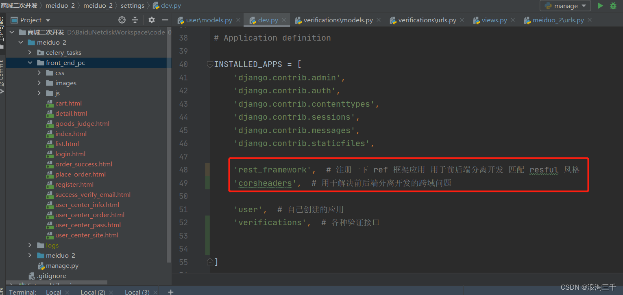Run the manage configuration with green play button
Screen dimensions: 623x295
point(600,6)
